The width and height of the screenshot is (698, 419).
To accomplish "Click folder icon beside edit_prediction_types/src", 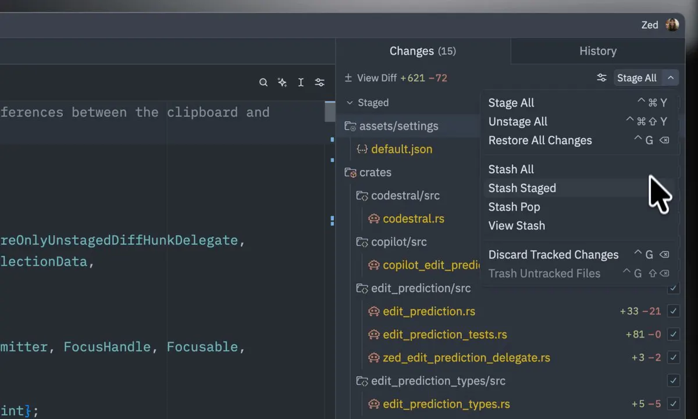I will click(362, 381).
